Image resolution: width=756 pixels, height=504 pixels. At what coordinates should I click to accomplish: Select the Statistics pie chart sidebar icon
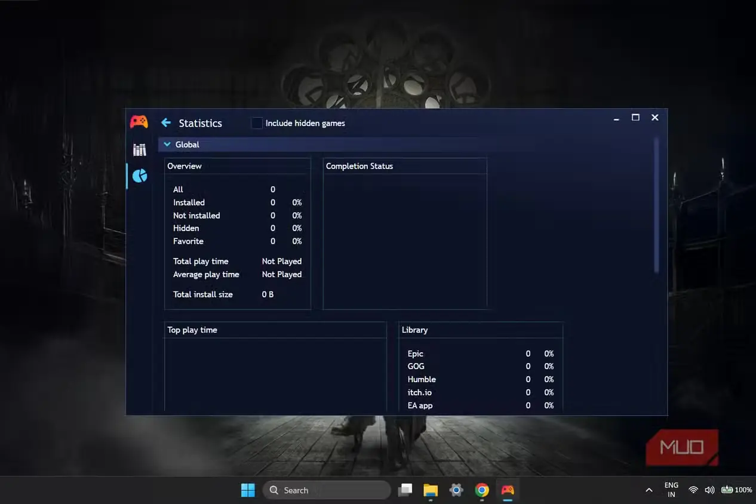coord(140,176)
